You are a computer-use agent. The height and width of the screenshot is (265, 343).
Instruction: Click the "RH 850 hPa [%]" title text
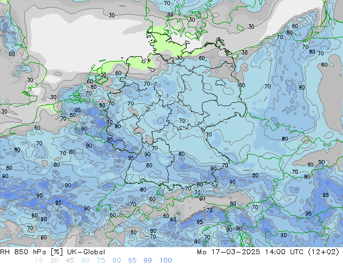click(31, 252)
